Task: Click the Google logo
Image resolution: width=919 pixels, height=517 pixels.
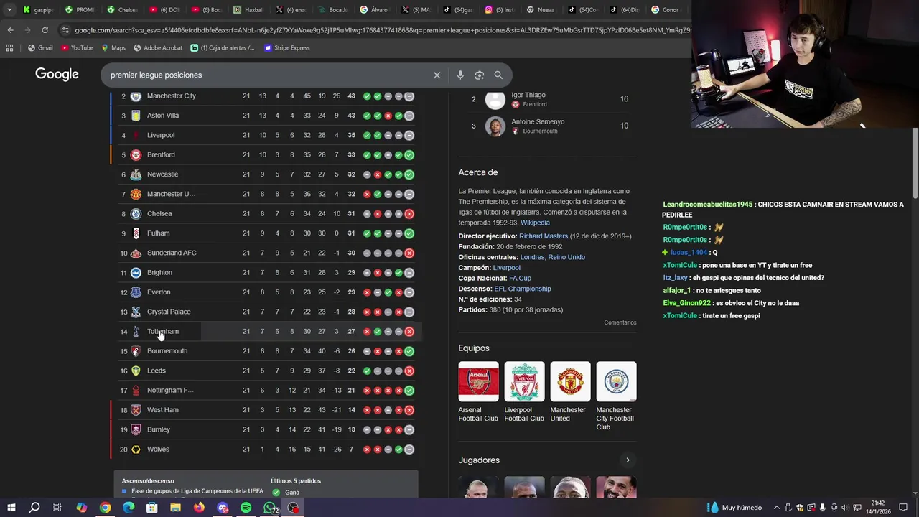Action: click(x=57, y=74)
